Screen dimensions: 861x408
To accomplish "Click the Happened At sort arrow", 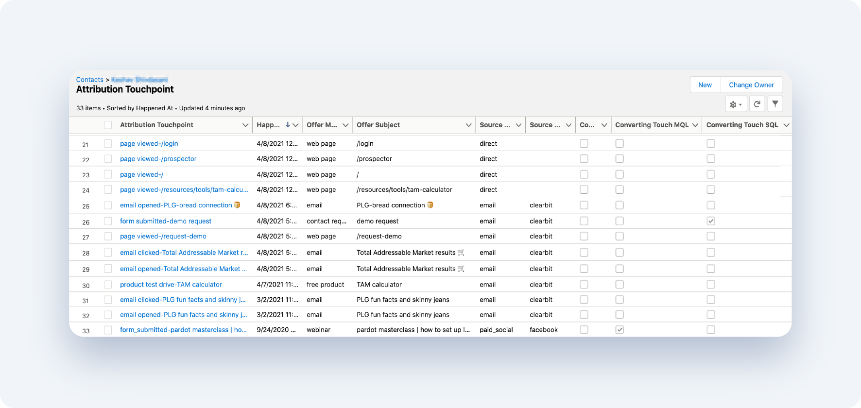I will (288, 125).
